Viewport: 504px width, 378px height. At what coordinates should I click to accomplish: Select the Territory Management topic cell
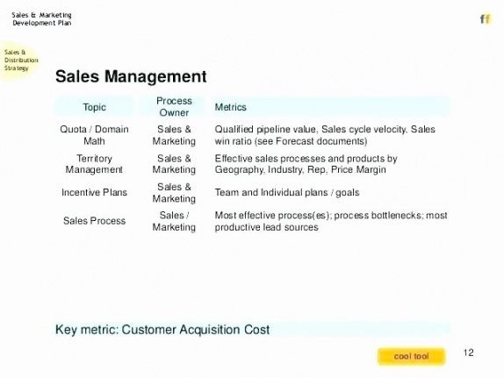coord(94,164)
